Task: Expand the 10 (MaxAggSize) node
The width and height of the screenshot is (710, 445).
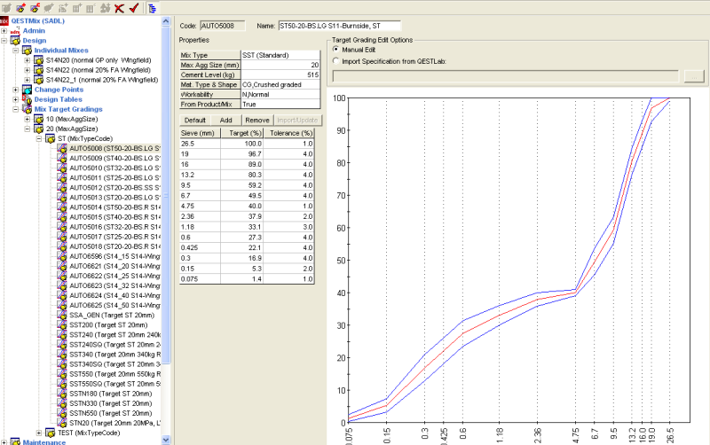Action: click(x=28, y=119)
